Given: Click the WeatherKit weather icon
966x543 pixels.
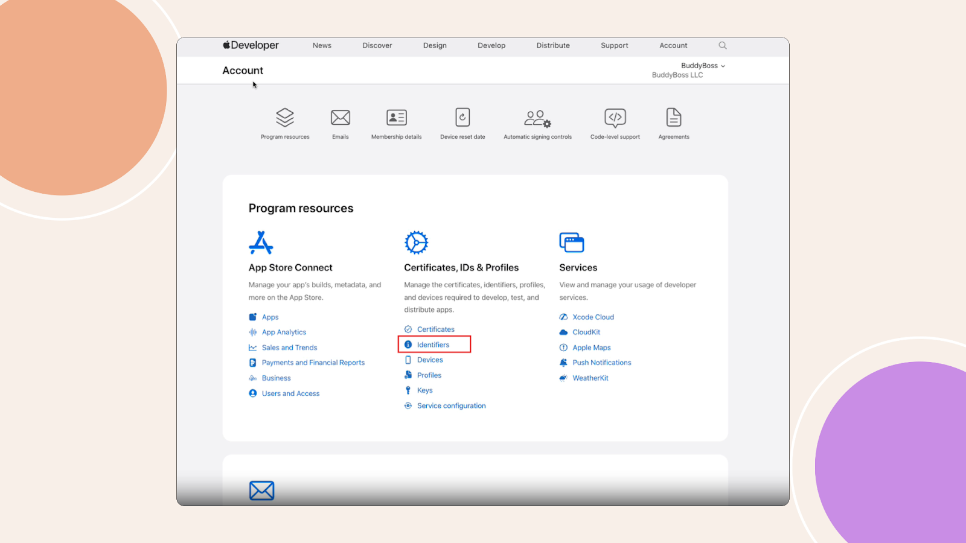Looking at the screenshot, I should tap(563, 378).
